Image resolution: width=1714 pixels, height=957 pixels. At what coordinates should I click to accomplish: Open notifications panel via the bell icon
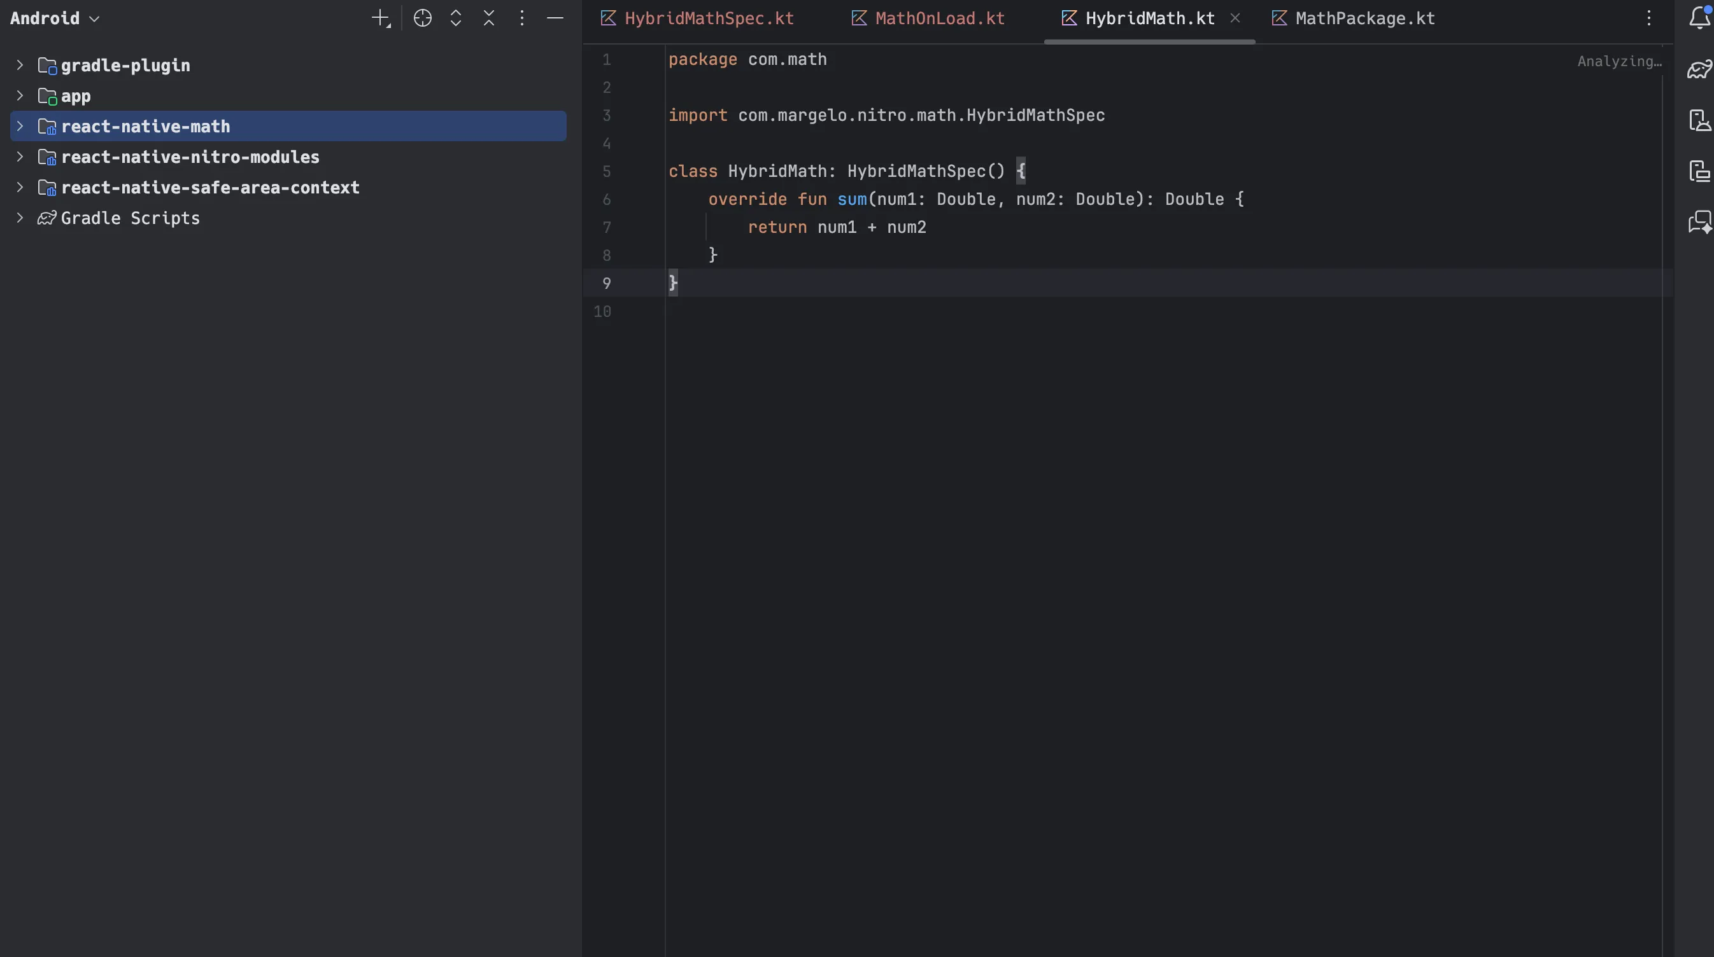tap(1699, 18)
